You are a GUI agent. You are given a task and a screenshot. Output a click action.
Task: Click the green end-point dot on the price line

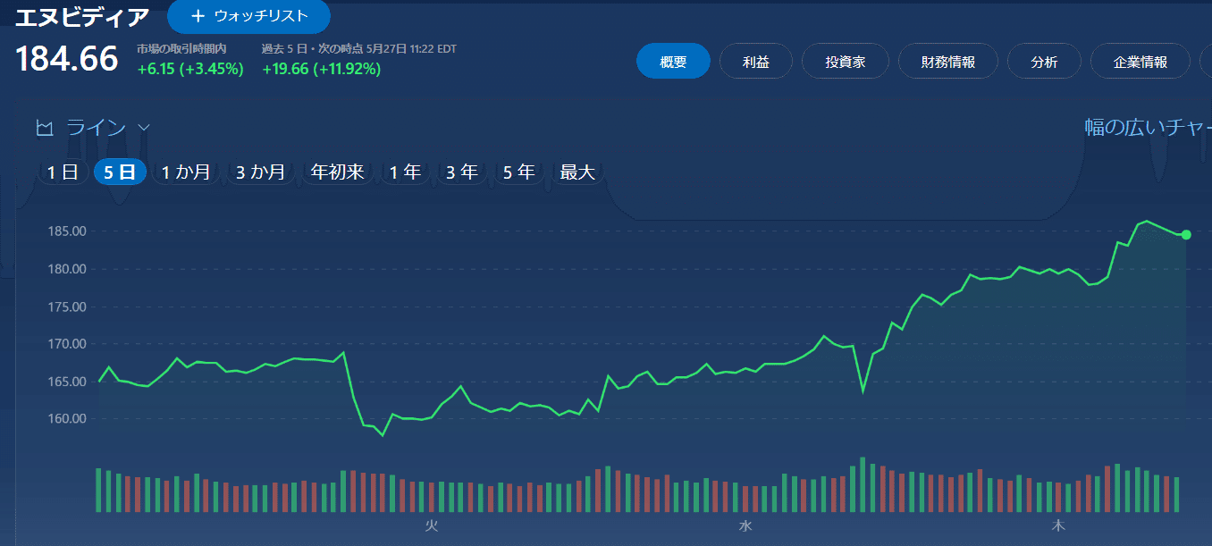coord(1186,234)
